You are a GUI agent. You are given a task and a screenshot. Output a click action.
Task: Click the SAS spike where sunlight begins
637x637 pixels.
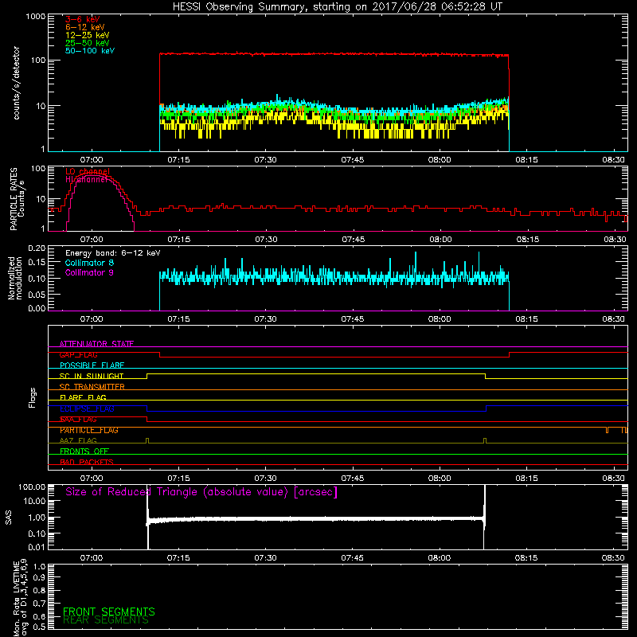(147, 517)
